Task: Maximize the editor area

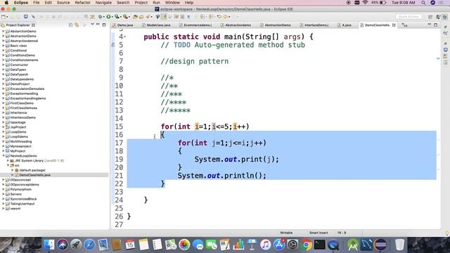Action: pos(436,25)
